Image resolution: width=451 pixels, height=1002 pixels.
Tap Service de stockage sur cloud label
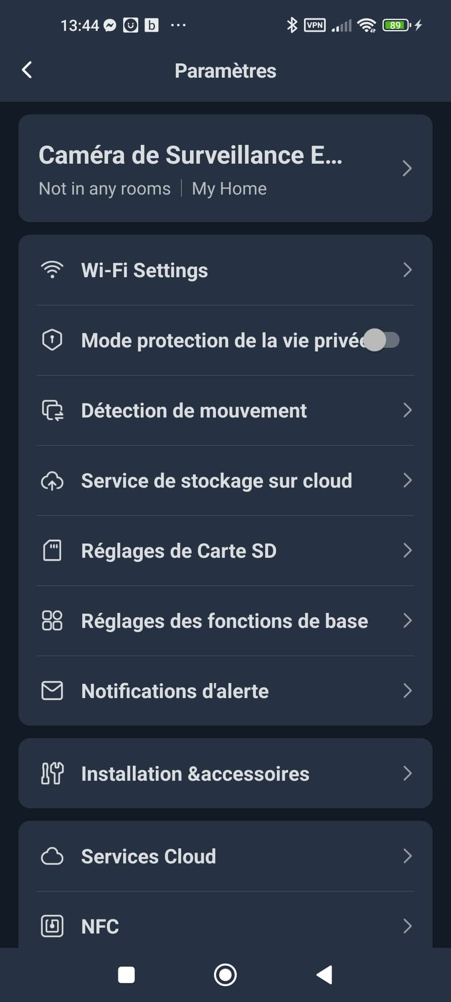pos(216,481)
